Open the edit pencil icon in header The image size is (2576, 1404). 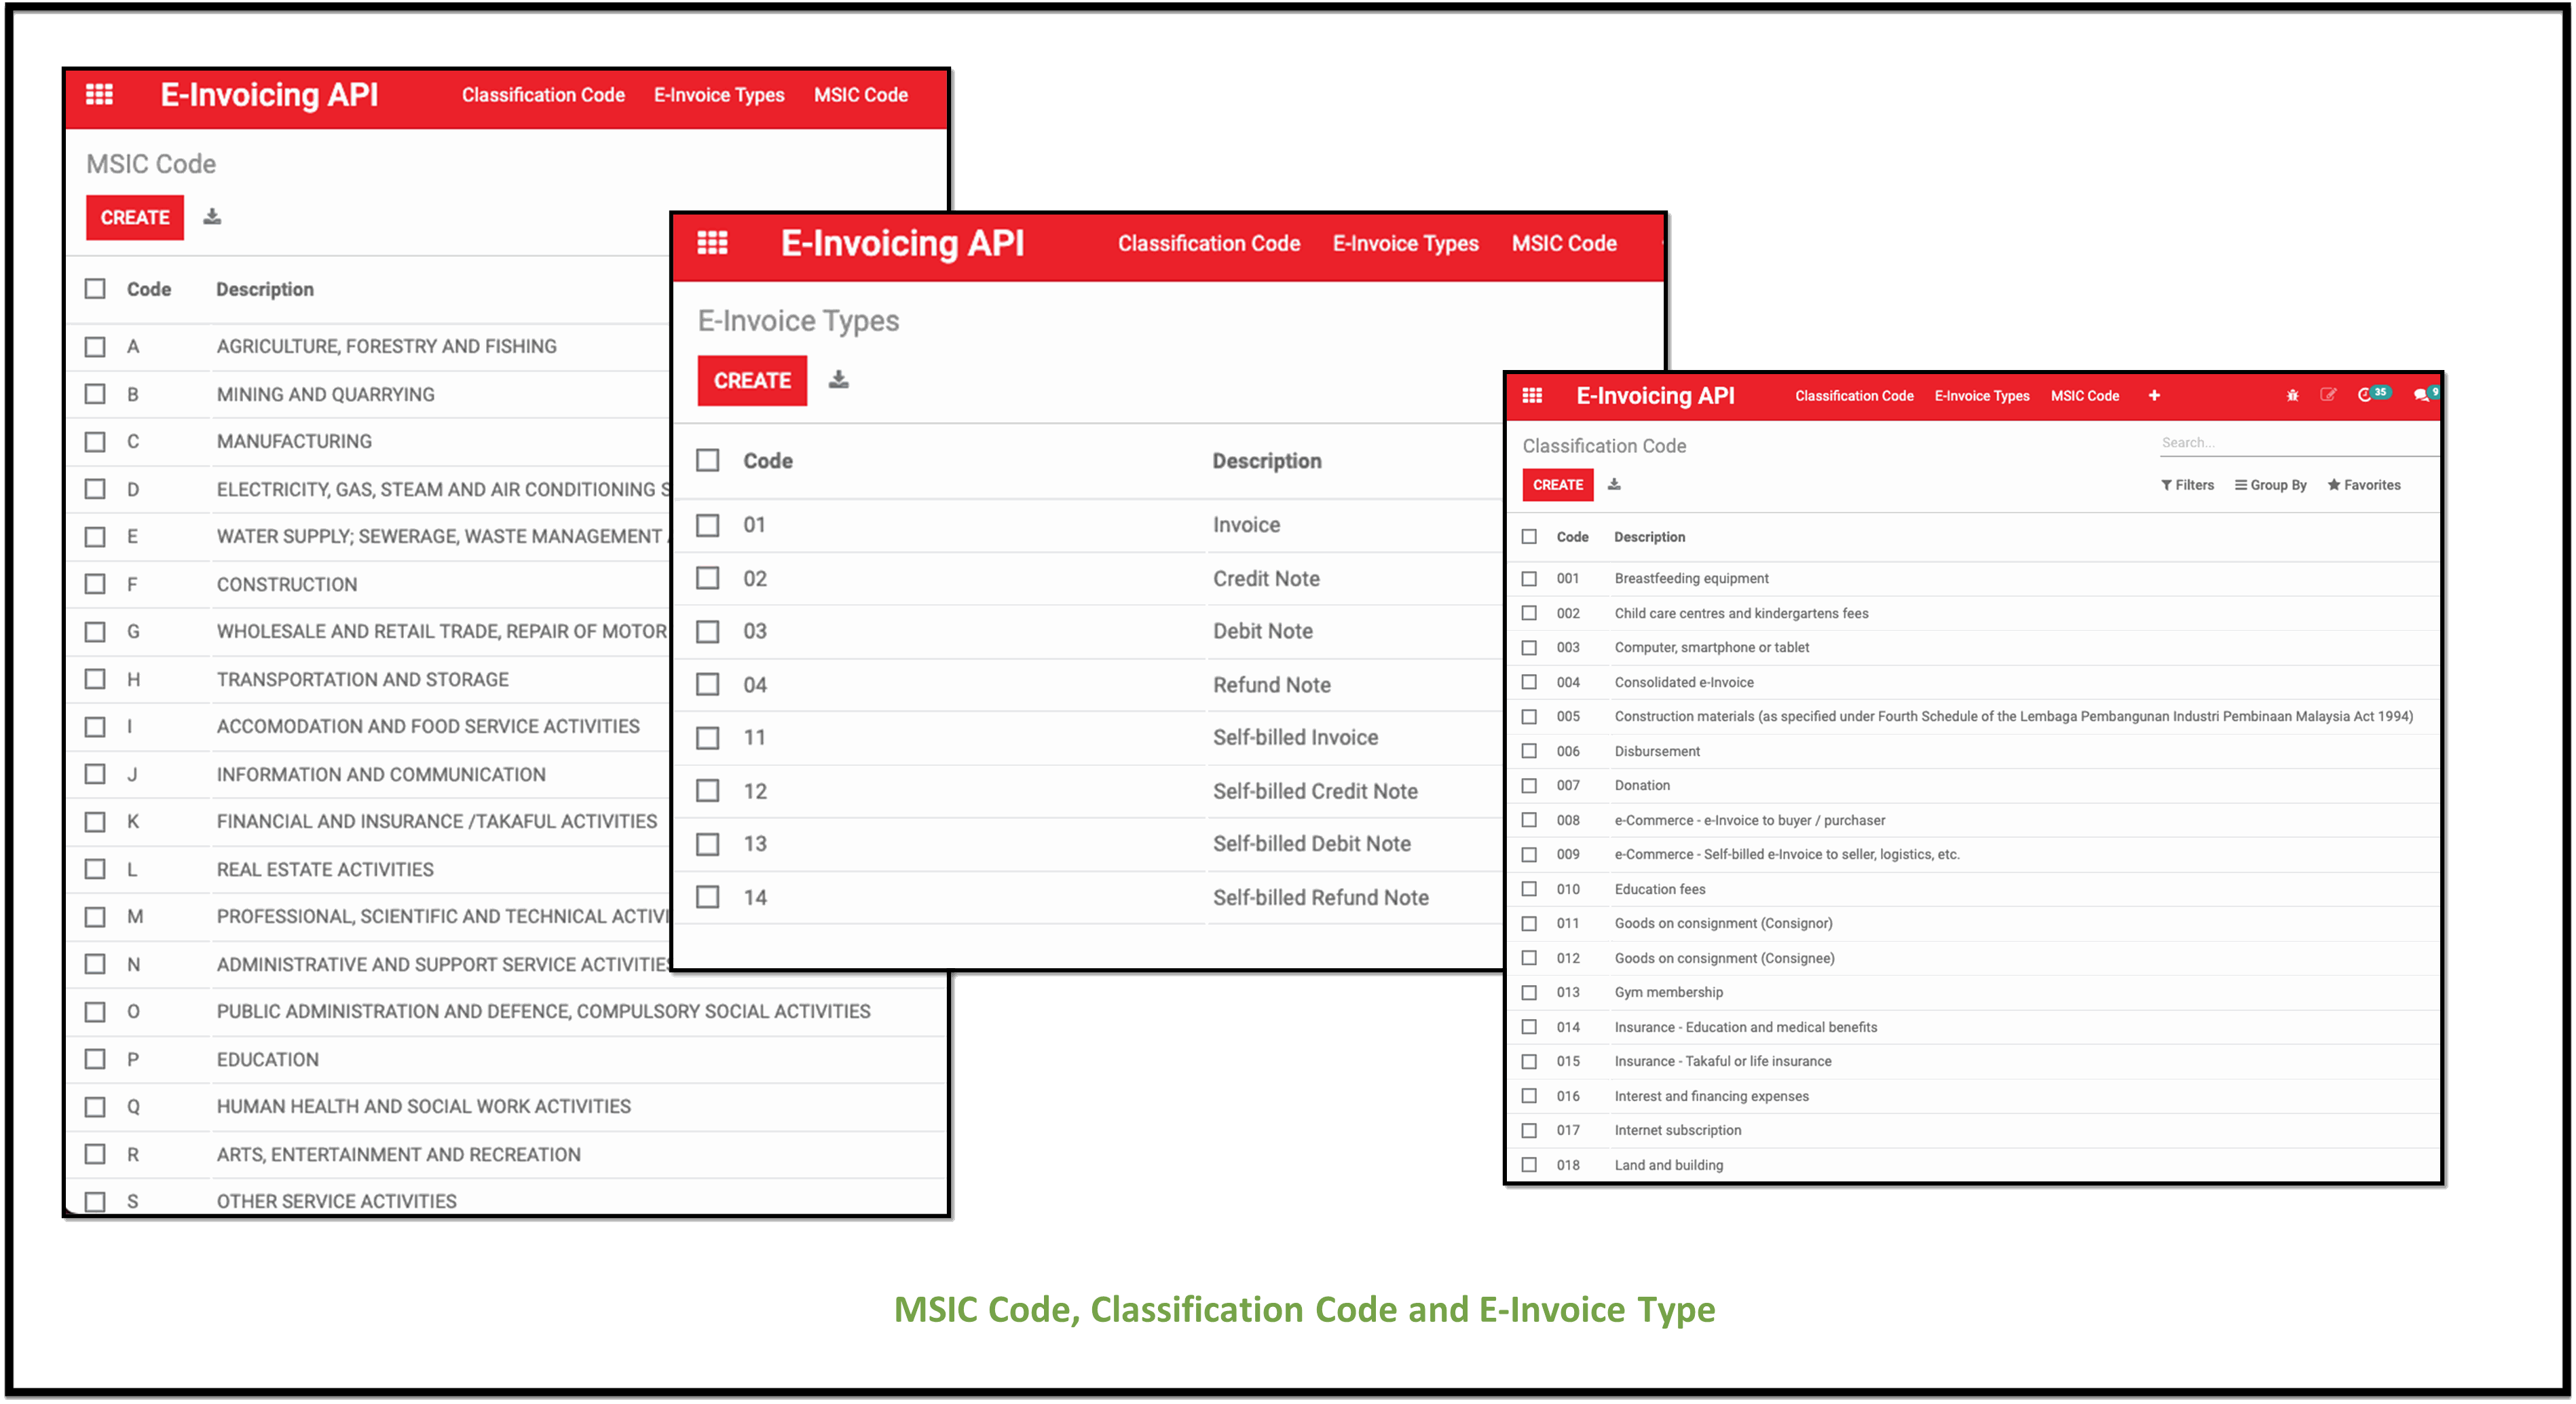[x=2328, y=396]
